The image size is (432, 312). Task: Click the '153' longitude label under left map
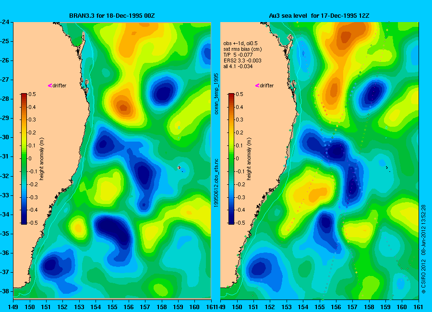79,307
